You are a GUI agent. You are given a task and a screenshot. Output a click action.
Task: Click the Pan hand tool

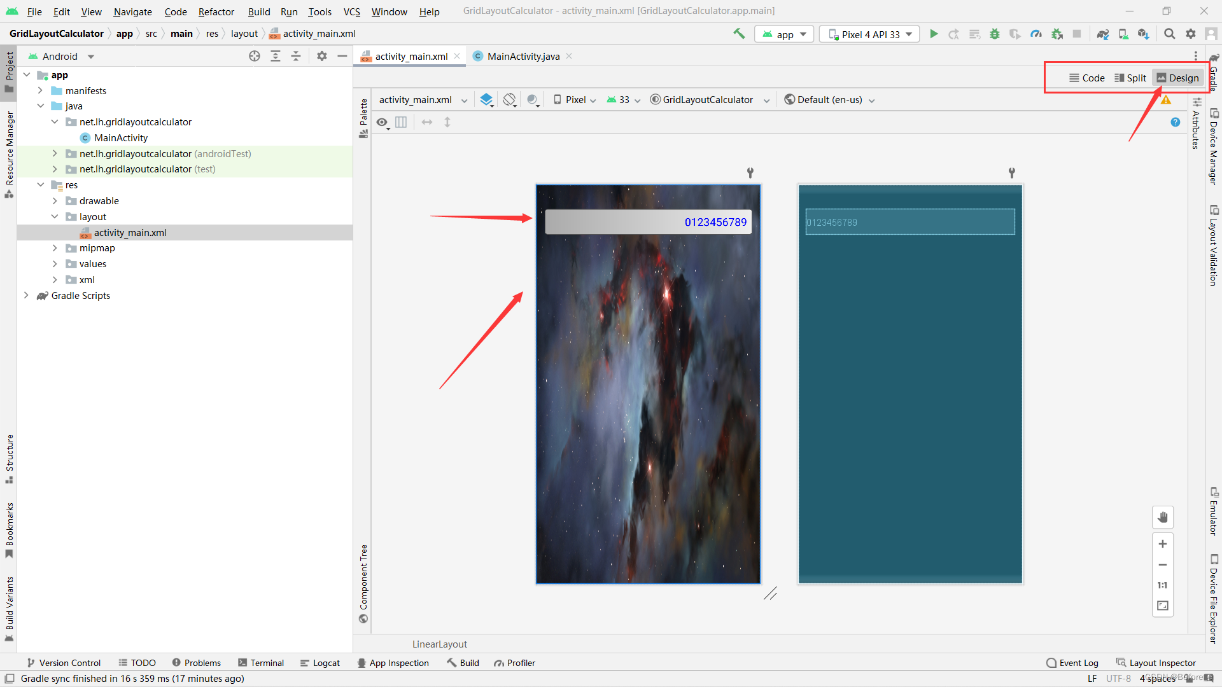(1162, 517)
